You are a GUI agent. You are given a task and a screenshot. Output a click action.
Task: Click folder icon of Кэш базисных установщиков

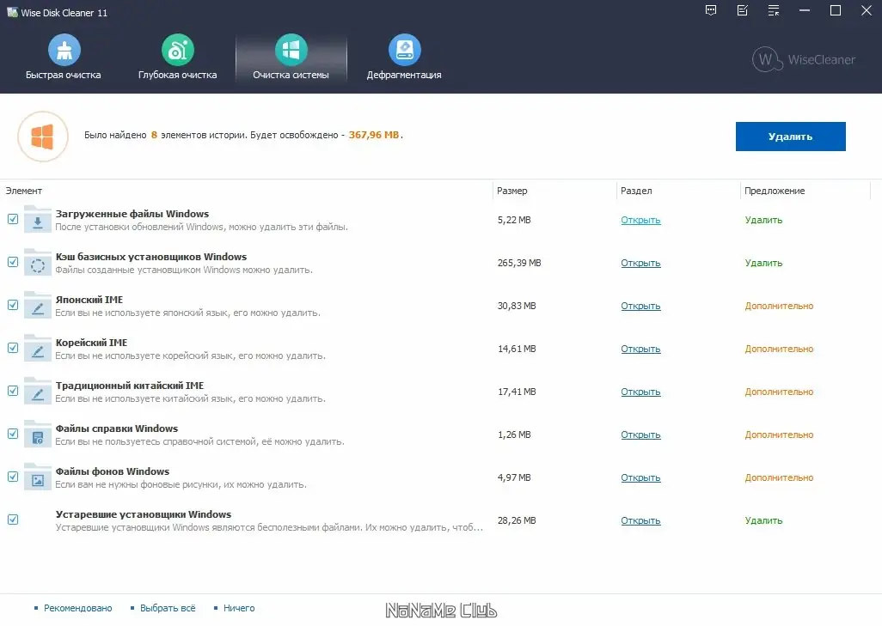tap(38, 263)
